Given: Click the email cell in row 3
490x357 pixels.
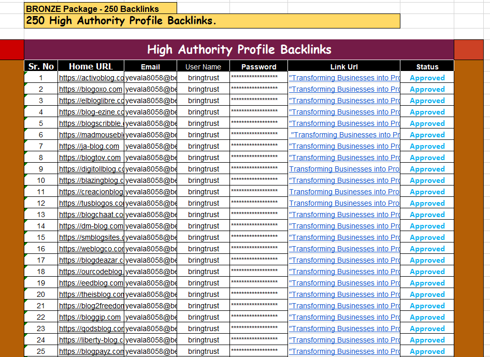Looking at the screenshot, I should pos(151,101).
